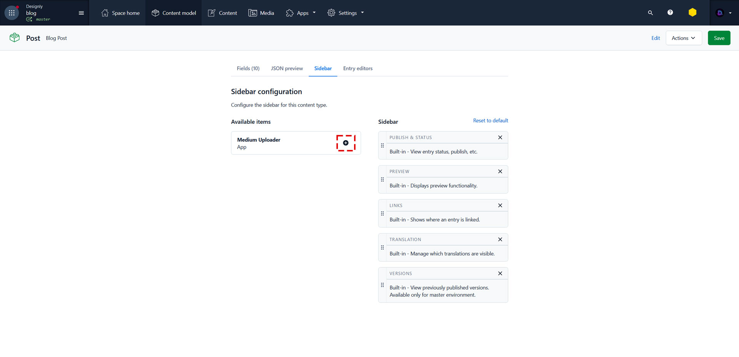739x357 pixels.
Task: Click 'Built-in - Shows where an entry is linked.'
Action: point(435,220)
